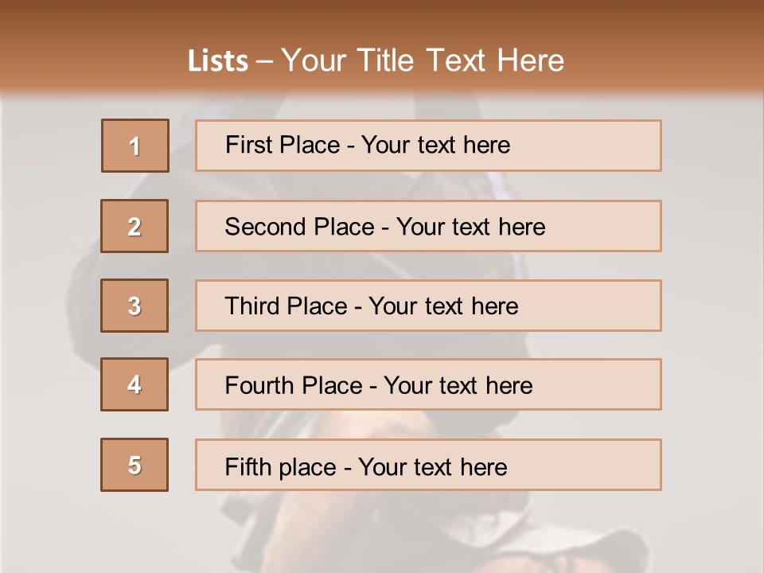
Task: Select the brown box labeled 4
Action: click(134, 384)
